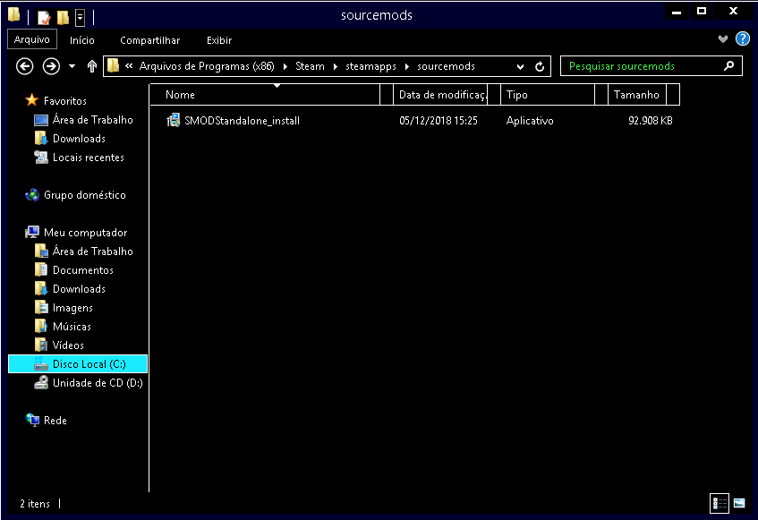Expand arrow after Arquivos de Programas (x86)
This screenshot has height=520, width=758.
pos(285,66)
